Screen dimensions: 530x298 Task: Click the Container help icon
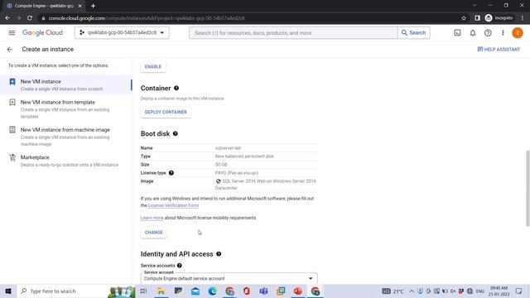click(x=176, y=89)
